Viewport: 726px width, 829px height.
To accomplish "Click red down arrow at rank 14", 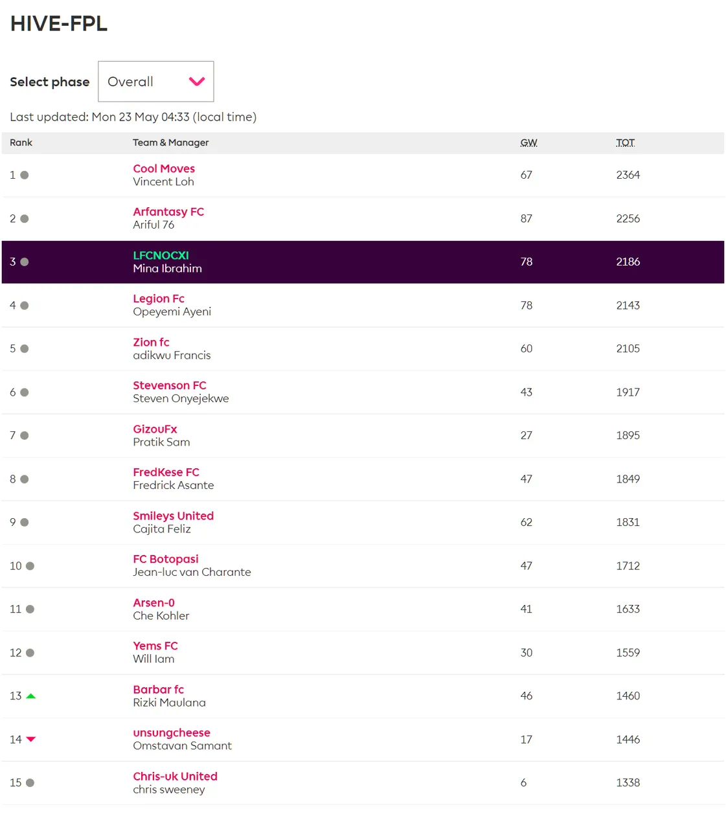I will (30, 739).
